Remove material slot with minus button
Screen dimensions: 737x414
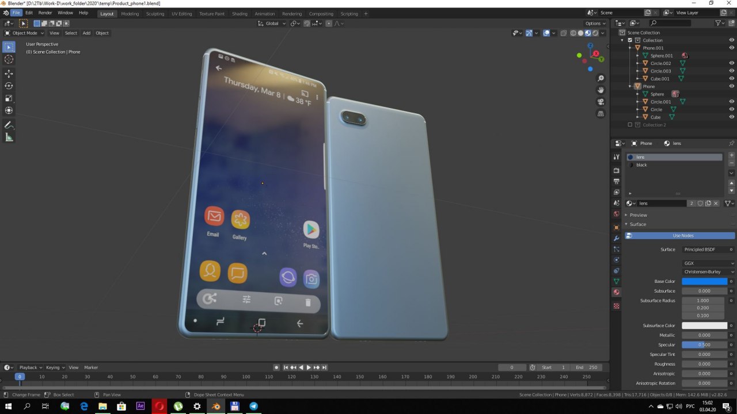point(732,163)
